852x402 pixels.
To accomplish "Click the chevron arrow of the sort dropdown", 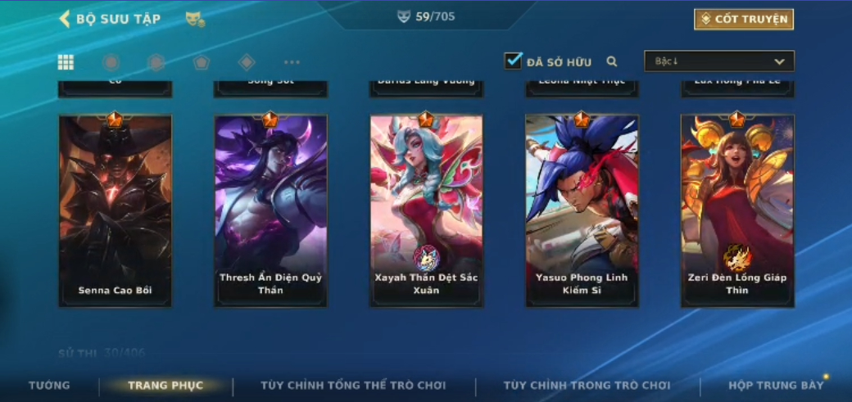I will [779, 62].
